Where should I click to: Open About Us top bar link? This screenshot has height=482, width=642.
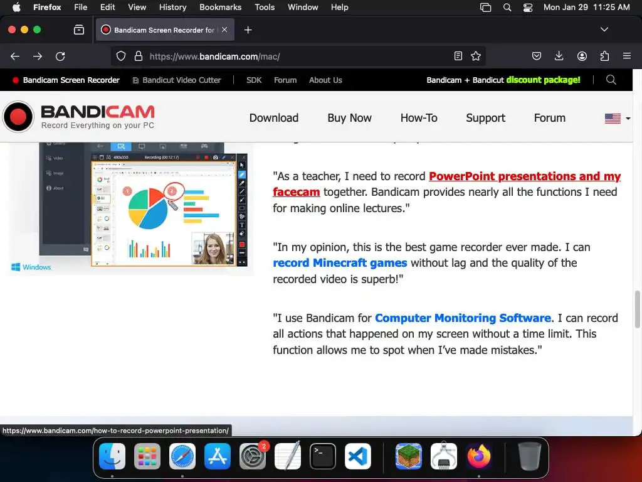pyautogui.click(x=325, y=80)
